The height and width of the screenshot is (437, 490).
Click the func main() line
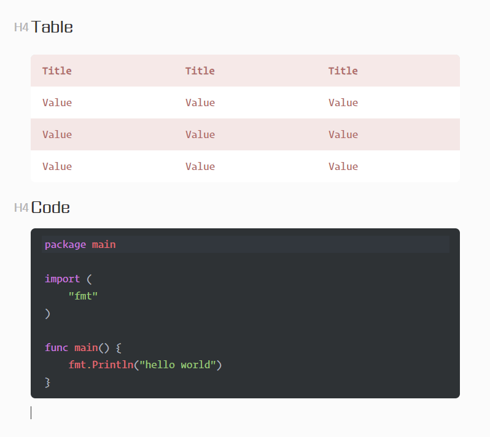pyautogui.click(x=83, y=347)
